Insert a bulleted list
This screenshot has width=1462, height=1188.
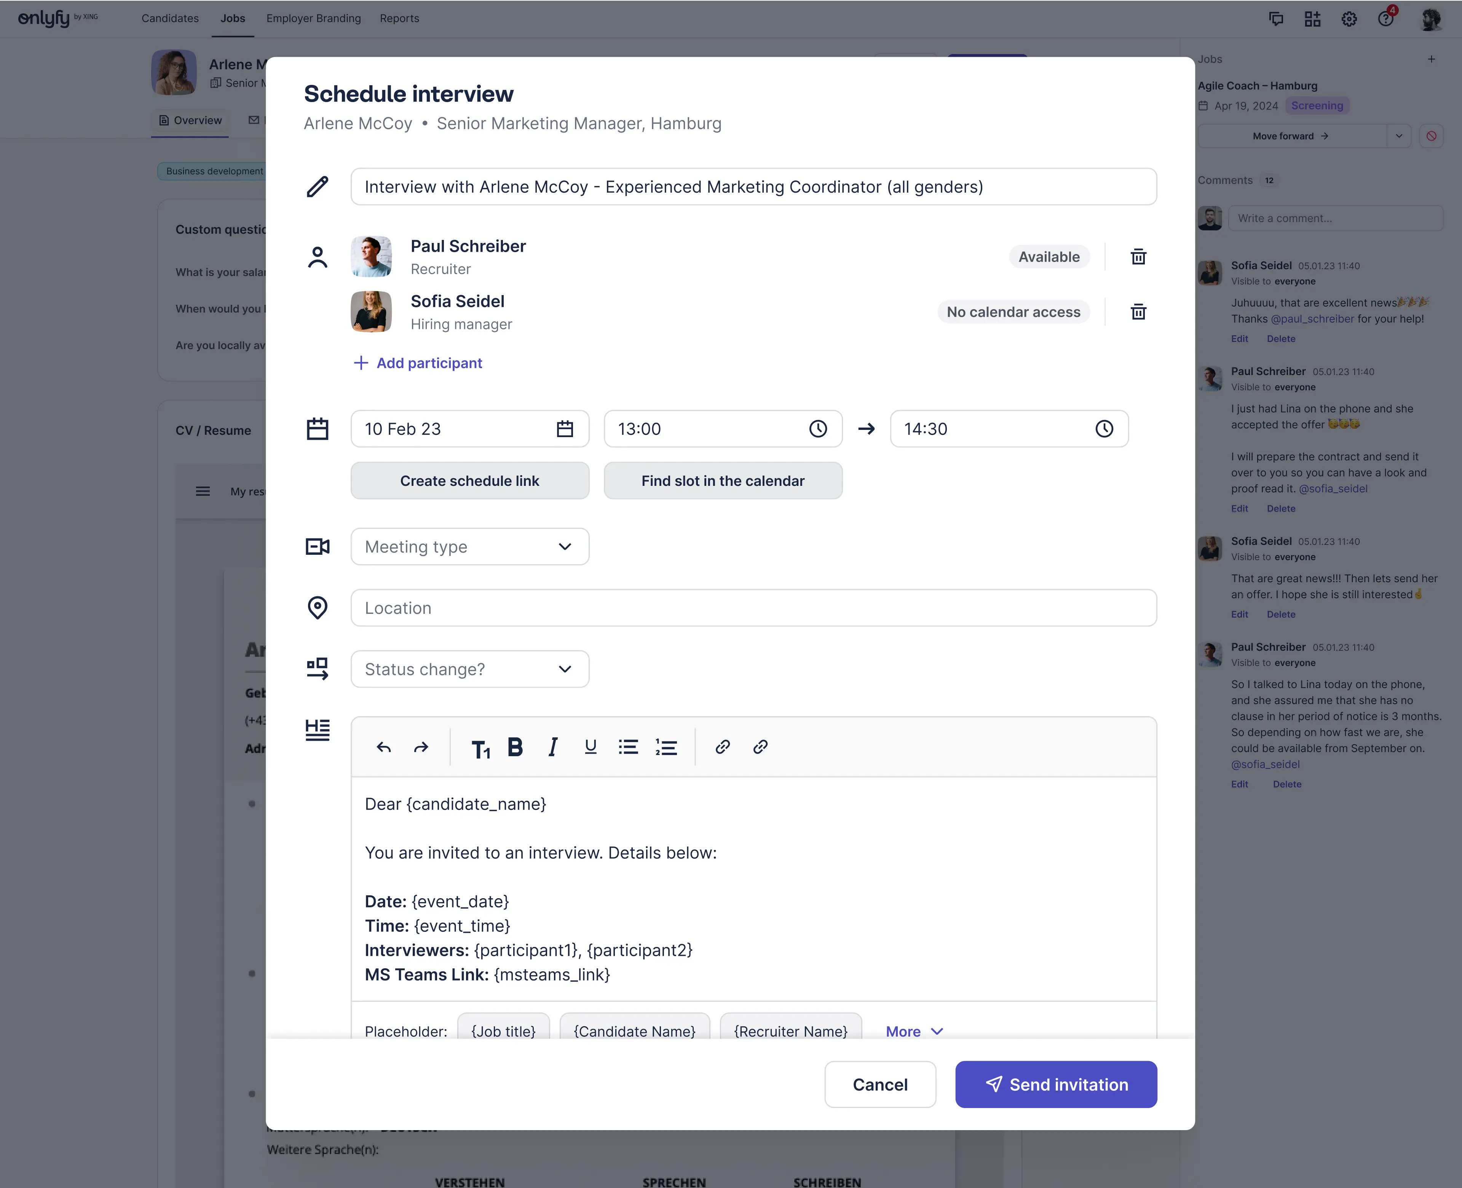pyautogui.click(x=628, y=747)
